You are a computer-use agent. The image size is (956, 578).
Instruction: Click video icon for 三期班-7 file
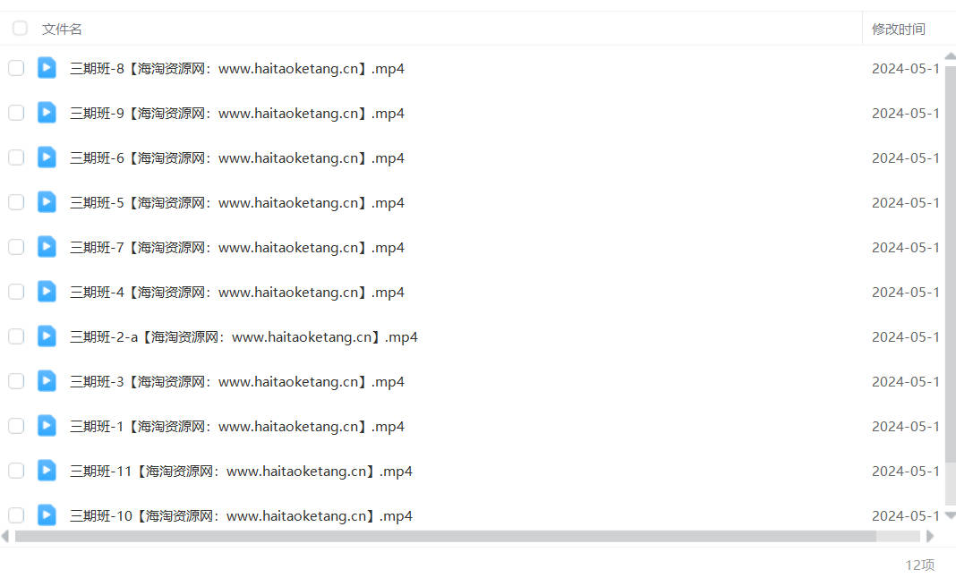pyautogui.click(x=47, y=246)
